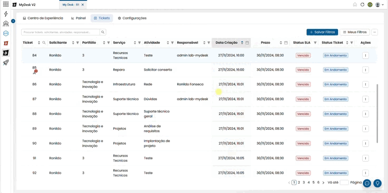Open actions menu for ticket 89
Screen dimensions: 388x193
click(x=365, y=129)
